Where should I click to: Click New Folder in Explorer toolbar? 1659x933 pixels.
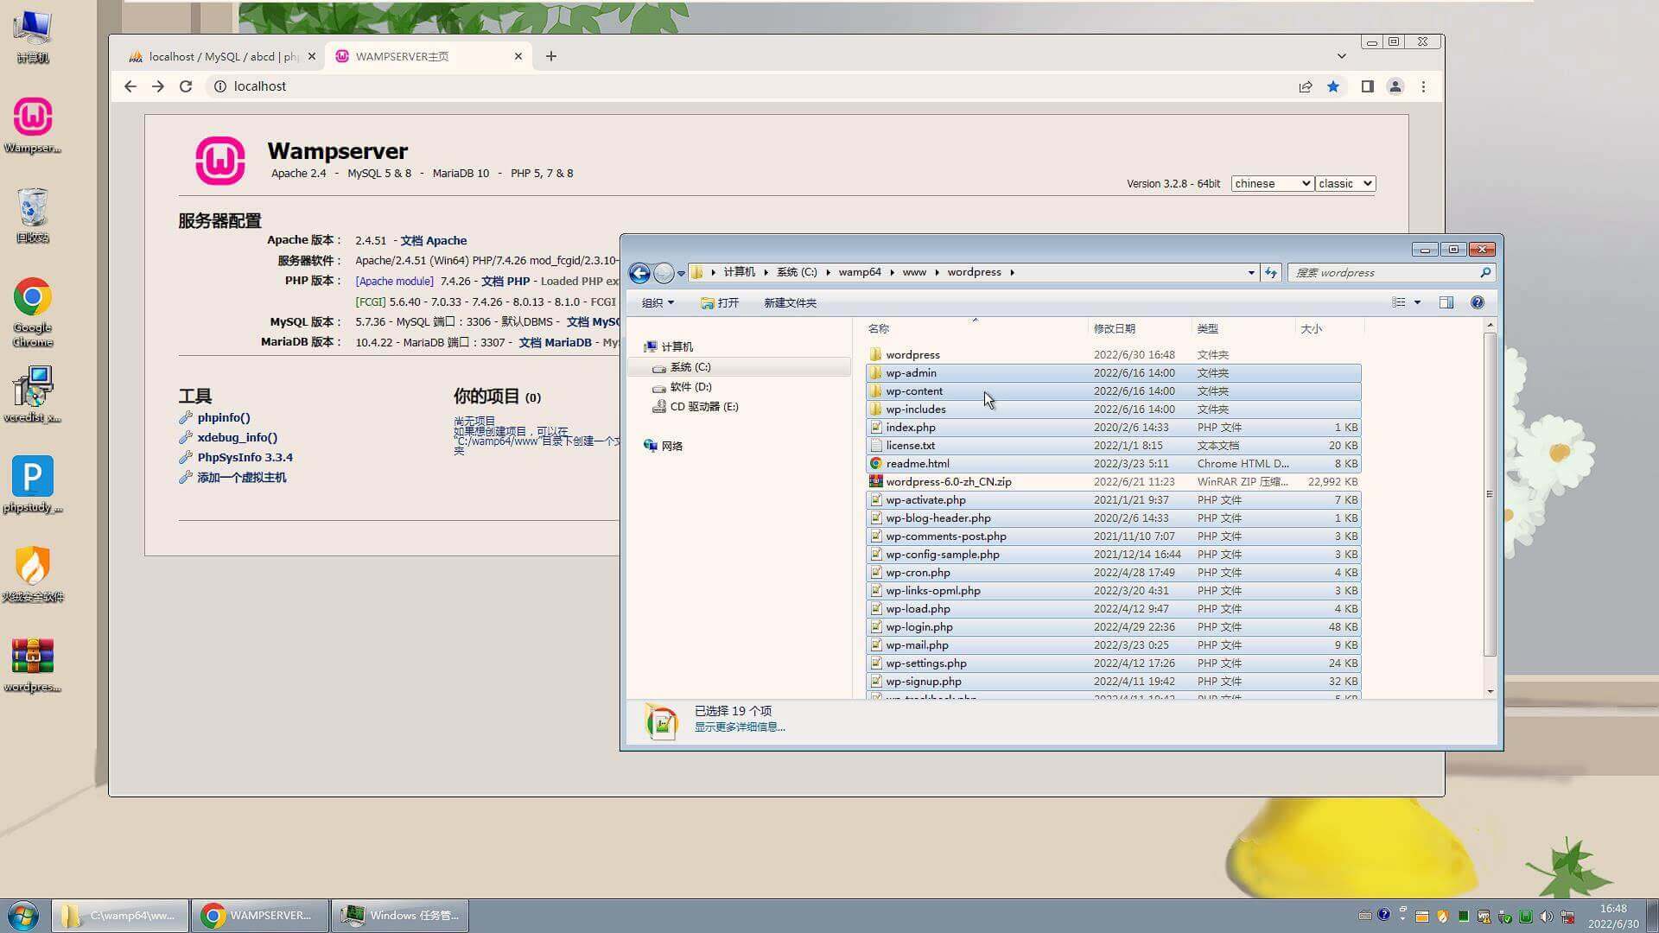[790, 302]
